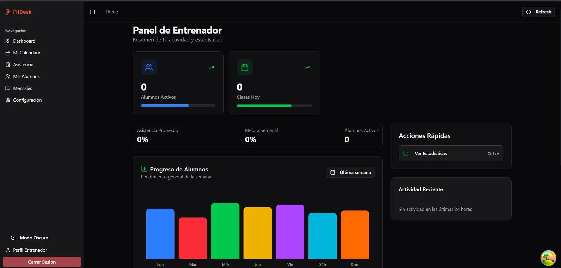Click the bar chart icon beside Progreso de Alumnos
The height and width of the screenshot is (268, 561).
click(144, 169)
